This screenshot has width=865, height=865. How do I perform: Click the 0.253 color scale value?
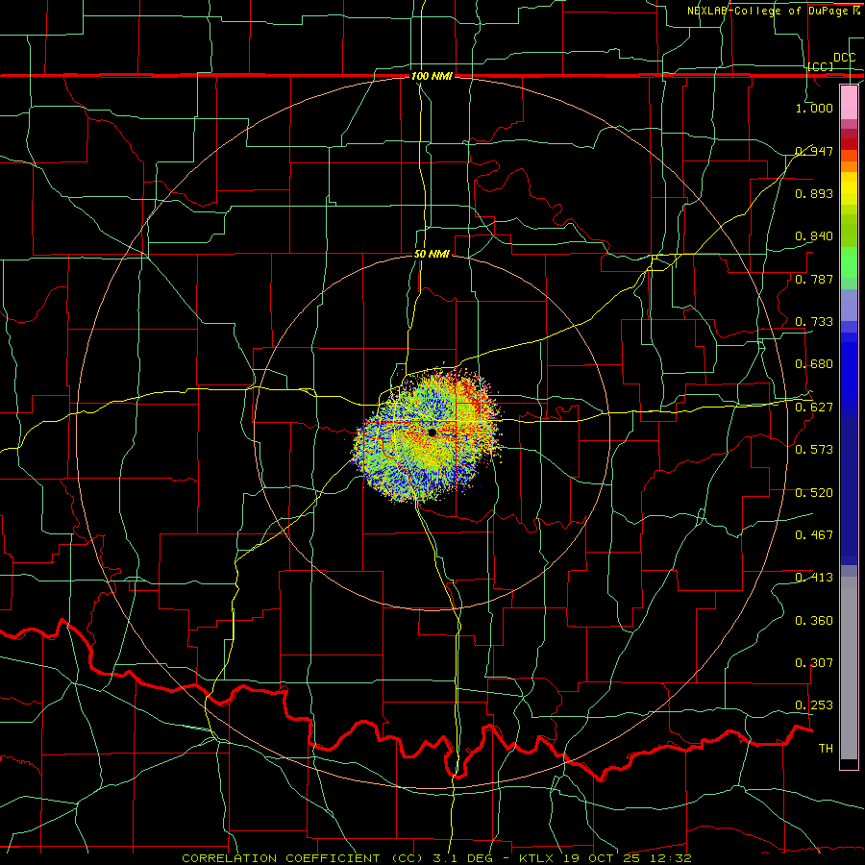pos(814,705)
